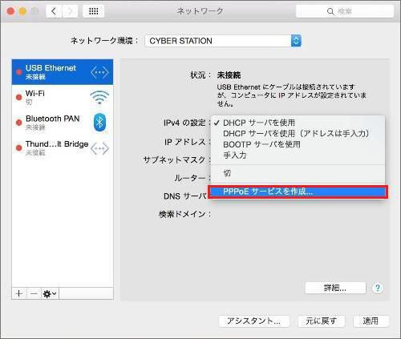Click the USB Ethernet arrows icon
Viewport: 401px width, 339px height.
pos(99,72)
